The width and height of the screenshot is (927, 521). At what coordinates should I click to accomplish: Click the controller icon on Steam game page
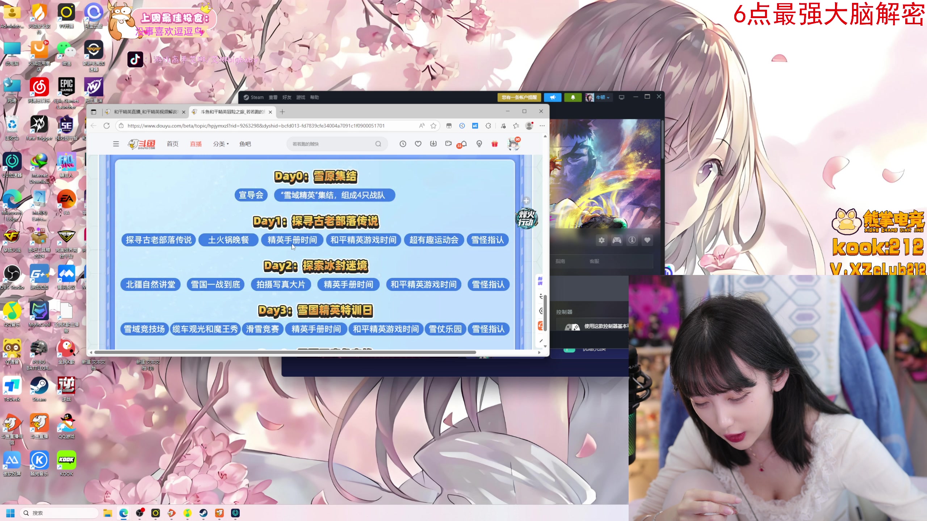617,240
